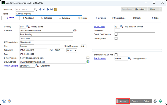The width and height of the screenshot is (167, 105).
Task: Click the Ext field 5852
Action: (59, 50)
